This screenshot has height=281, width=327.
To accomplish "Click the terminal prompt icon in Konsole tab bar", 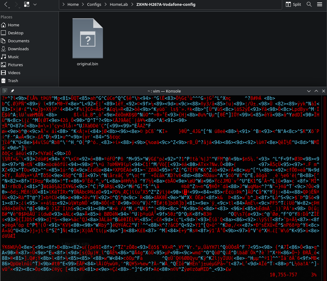I will 4,91.
